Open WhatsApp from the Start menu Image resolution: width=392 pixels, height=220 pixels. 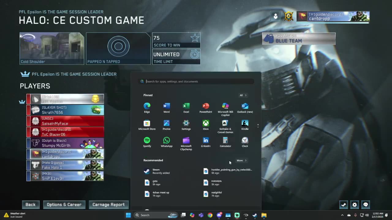(167, 142)
